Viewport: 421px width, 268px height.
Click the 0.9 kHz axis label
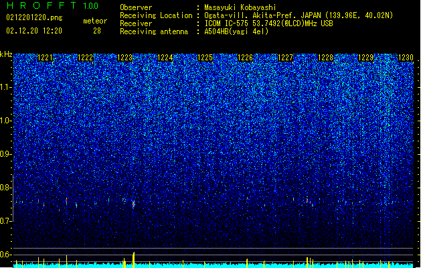tap(6, 154)
